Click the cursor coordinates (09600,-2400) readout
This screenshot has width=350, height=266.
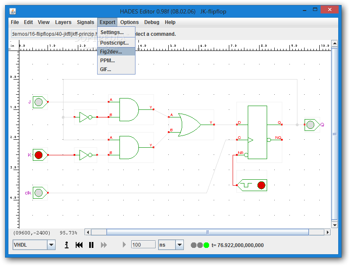pos(32,233)
